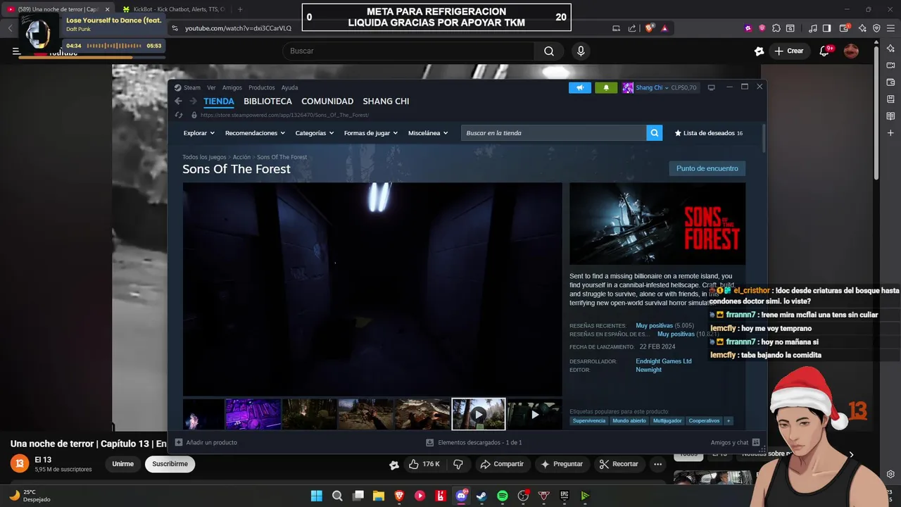The image size is (901, 507).
Task: Click the Punto de encuentro button
Action: [707, 169]
